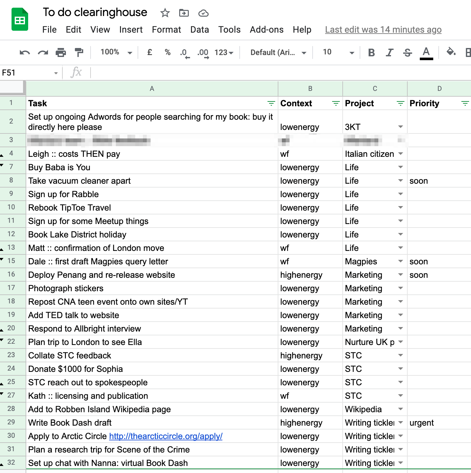Expand hidden rows above row 15

[2, 259]
